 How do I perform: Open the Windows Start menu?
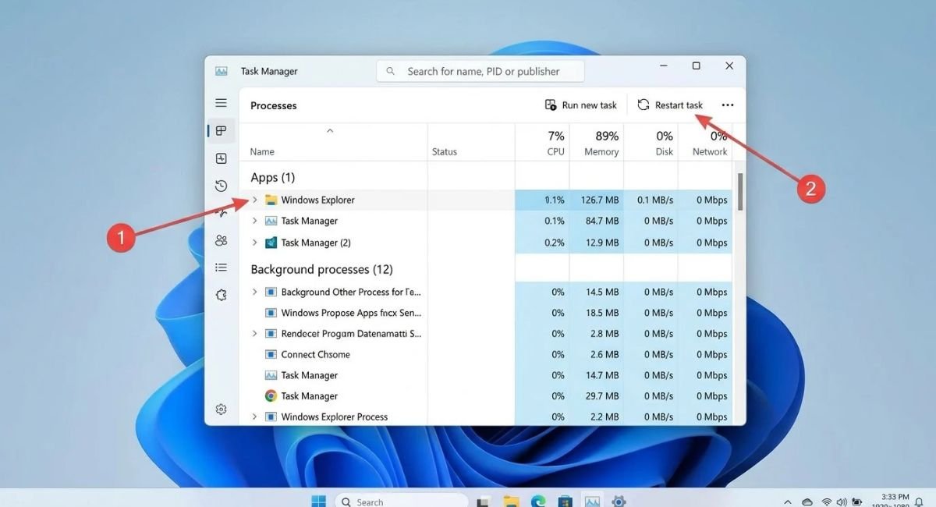pos(318,501)
